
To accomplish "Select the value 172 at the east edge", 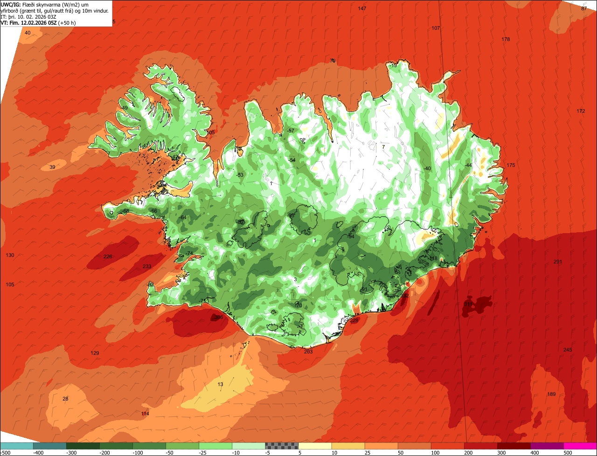I will click(x=580, y=111).
